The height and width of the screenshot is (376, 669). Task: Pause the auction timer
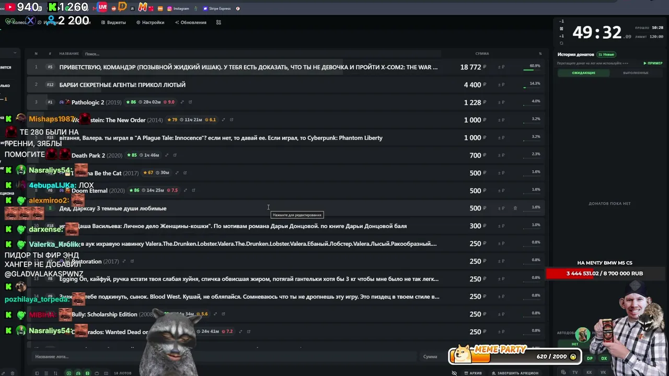click(x=561, y=29)
